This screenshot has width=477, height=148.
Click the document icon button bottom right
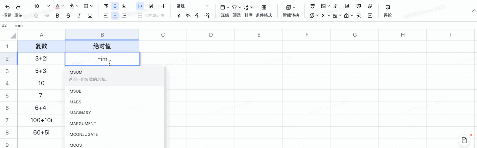(x=464, y=140)
